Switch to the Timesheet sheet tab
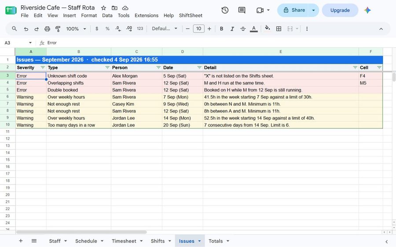The height and width of the screenshot is (247, 396). [127, 241]
